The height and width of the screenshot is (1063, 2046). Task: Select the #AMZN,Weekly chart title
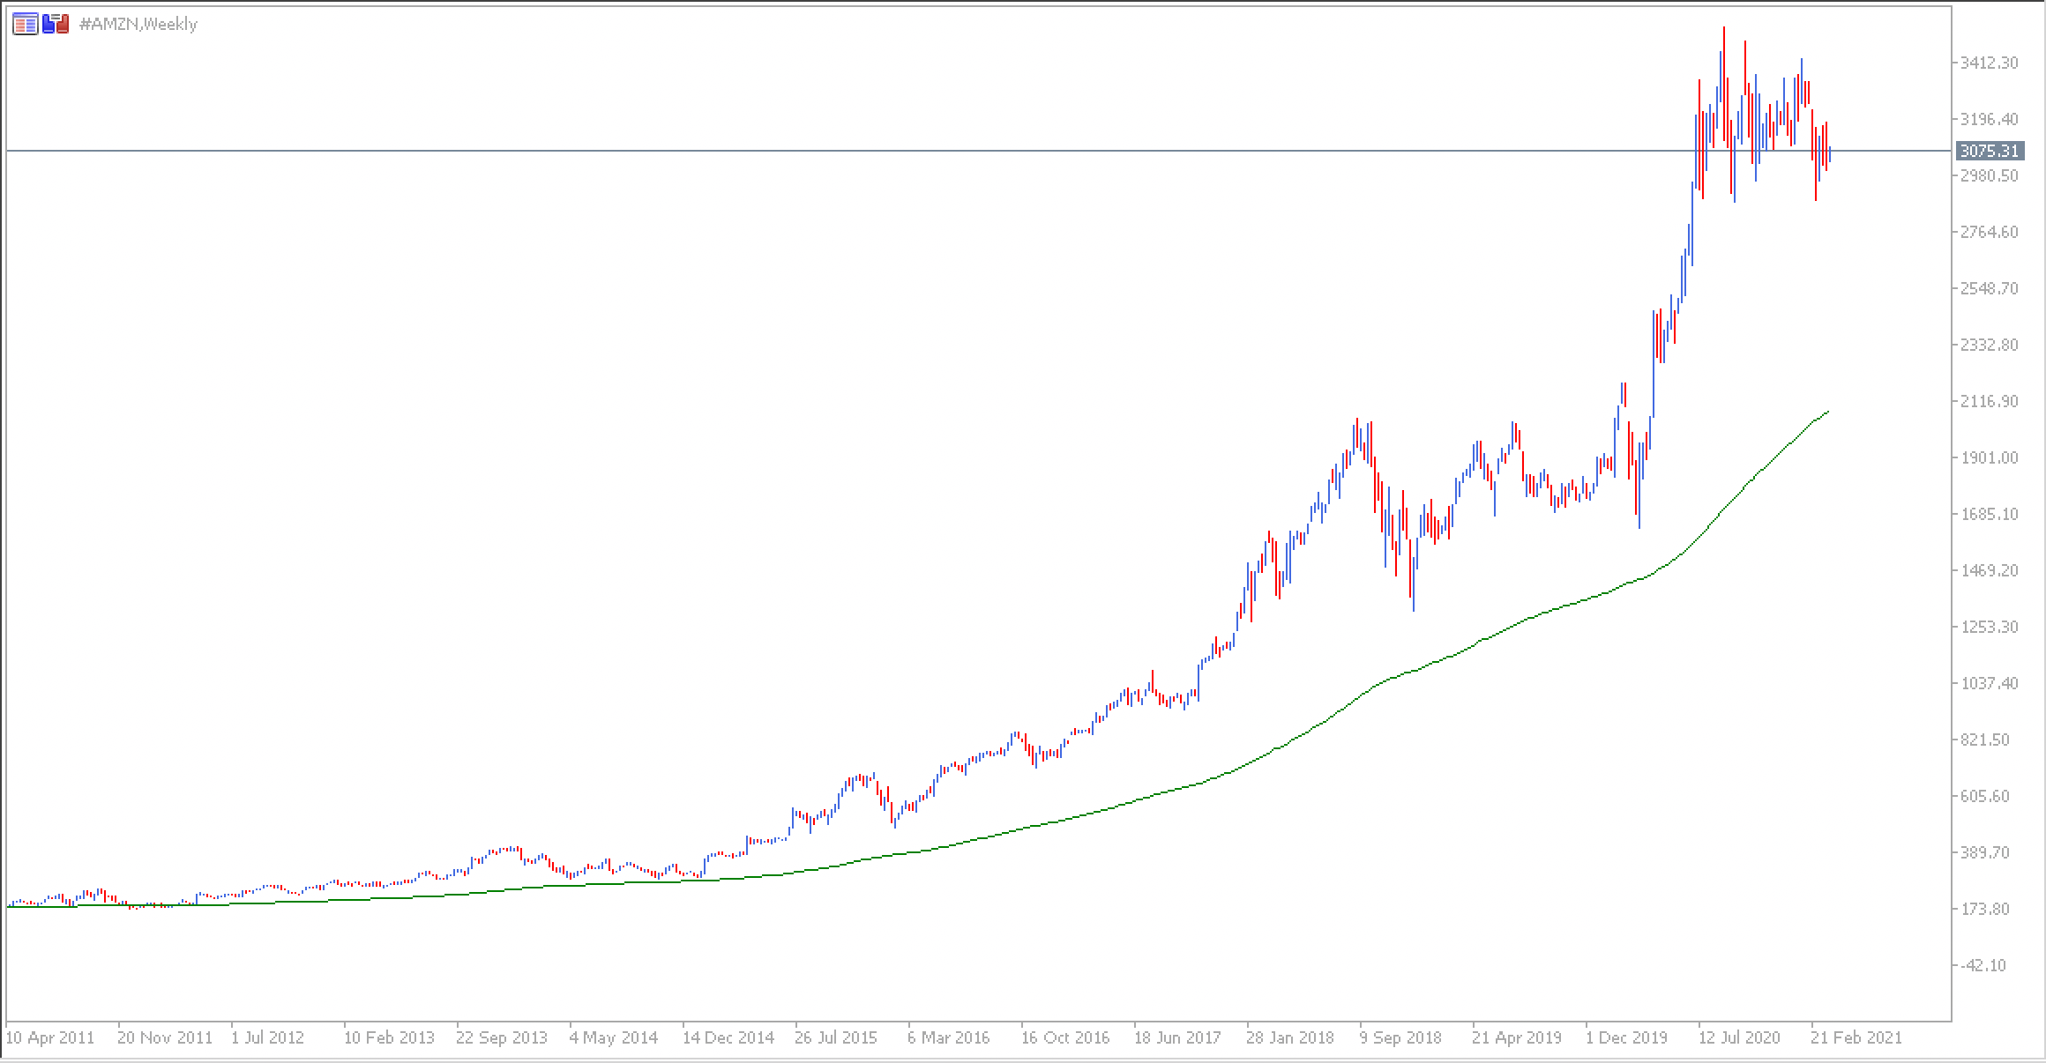pos(138,25)
